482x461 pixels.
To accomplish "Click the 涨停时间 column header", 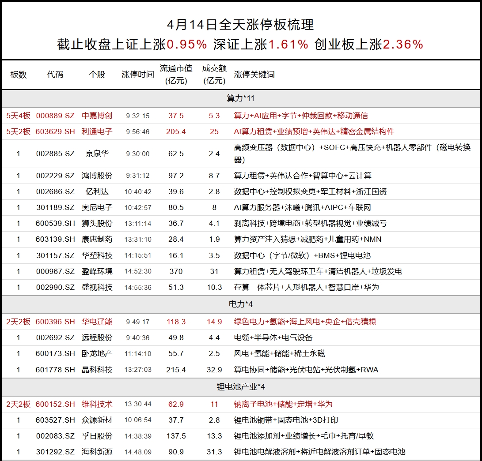I will click(x=137, y=75).
